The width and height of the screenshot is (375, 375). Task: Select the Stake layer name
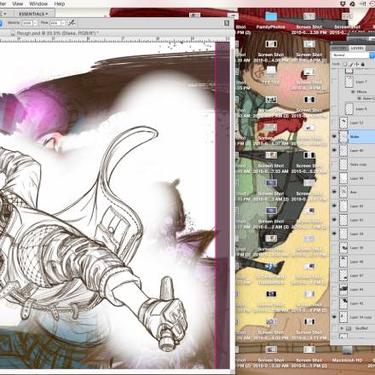tap(355, 136)
